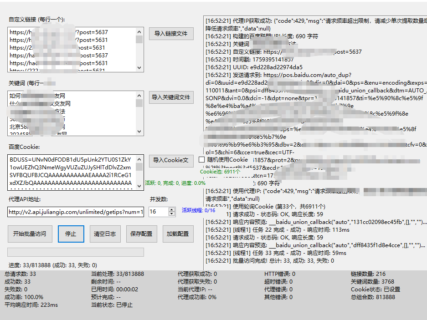Screen dimensions: 427x320
Task: Click the 并发数 number field showing 16
Action: pos(158,212)
